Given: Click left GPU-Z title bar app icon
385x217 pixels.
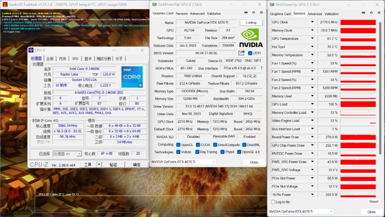Looking at the screenshot, I should [x=154, y=4].
